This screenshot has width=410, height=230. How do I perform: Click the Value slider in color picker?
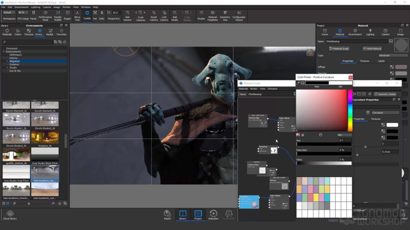coord(324,163)
